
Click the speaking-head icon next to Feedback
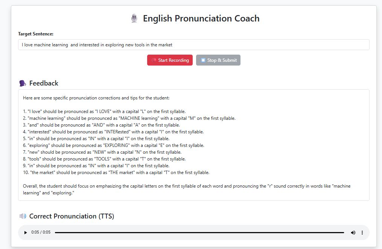[23, 83]
